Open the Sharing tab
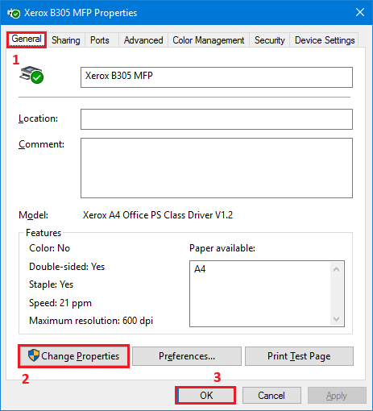 pos(66,40)
